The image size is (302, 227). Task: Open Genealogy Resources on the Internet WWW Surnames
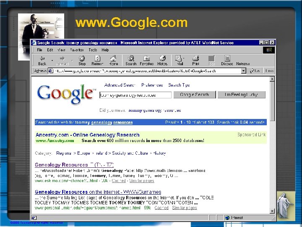[x=98, y=192]
